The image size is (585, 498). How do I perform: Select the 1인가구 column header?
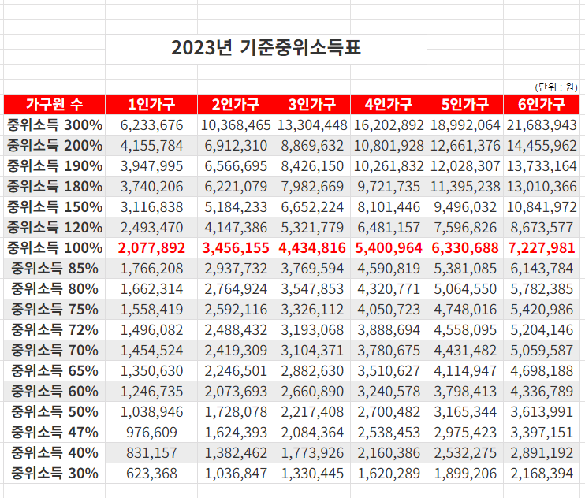coord(151,104)
